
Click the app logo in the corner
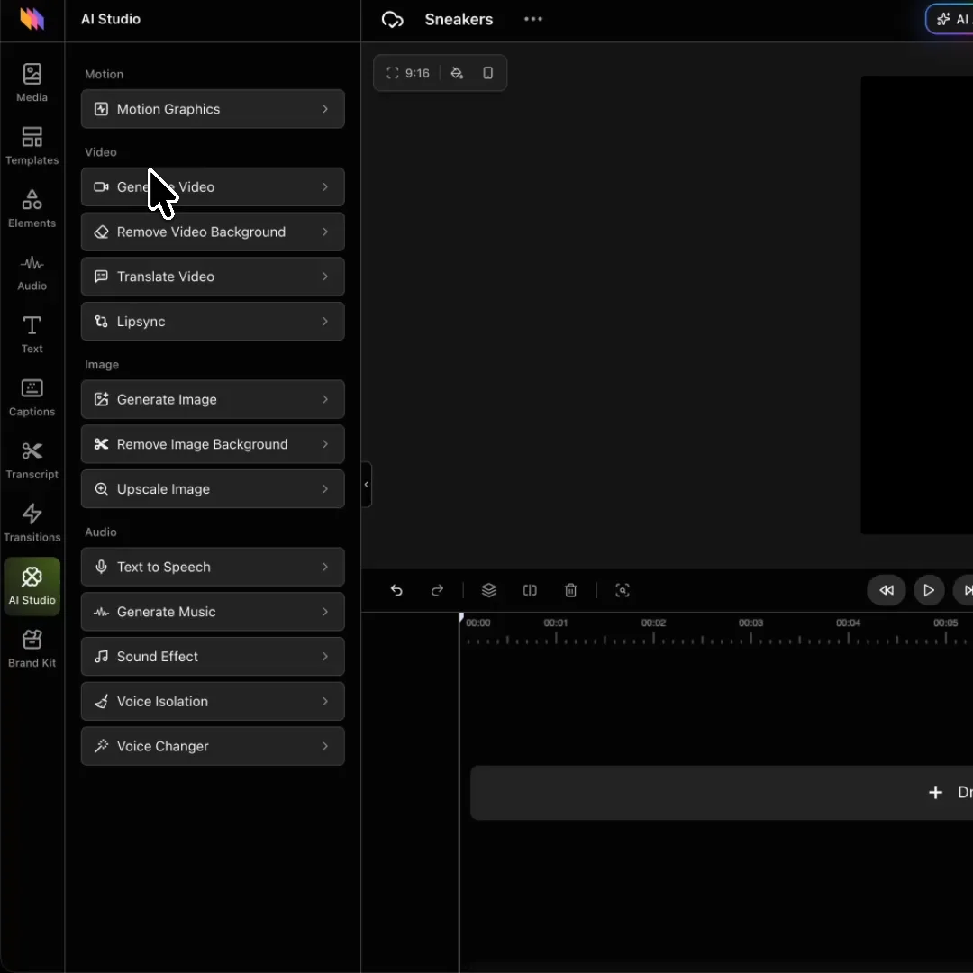pyautogui.click(x=32, y=19)
